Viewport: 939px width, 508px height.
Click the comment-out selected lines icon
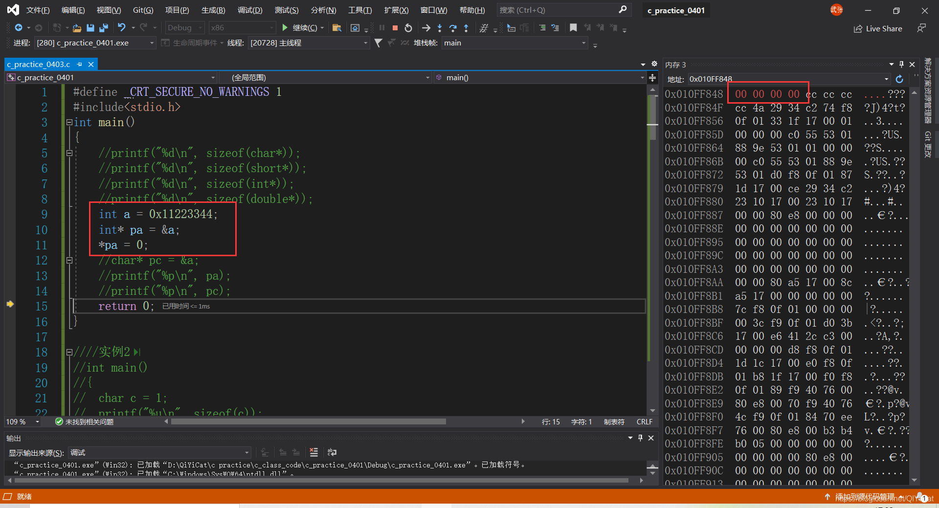[542, 28]
